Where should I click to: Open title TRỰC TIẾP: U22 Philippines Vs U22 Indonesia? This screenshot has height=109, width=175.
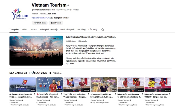click(75, 96)
